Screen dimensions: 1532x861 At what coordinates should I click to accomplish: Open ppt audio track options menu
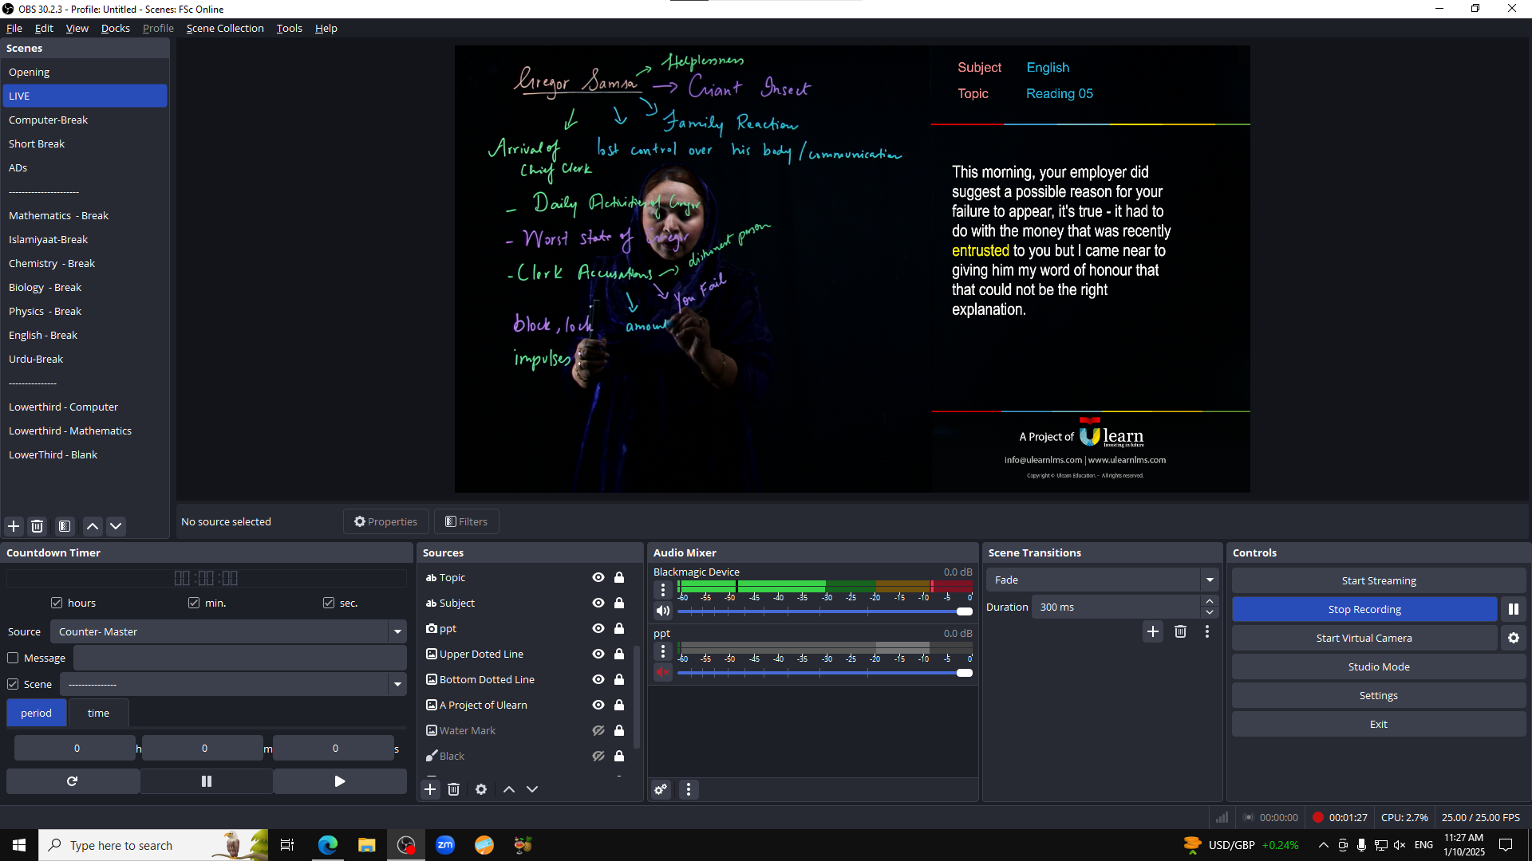point(663,651)
